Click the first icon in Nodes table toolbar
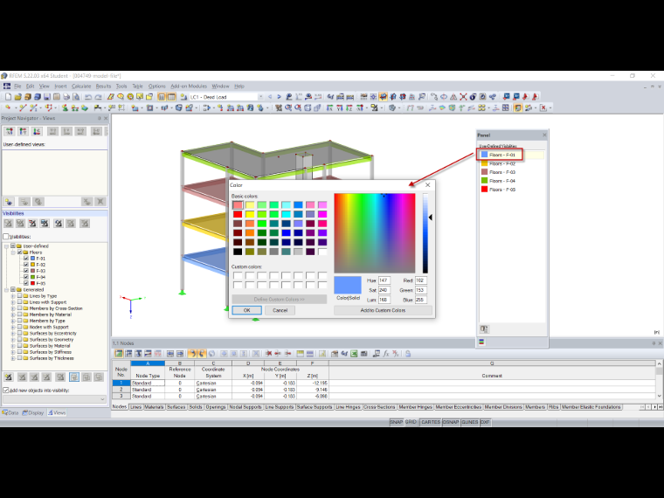 coord(119,354)
